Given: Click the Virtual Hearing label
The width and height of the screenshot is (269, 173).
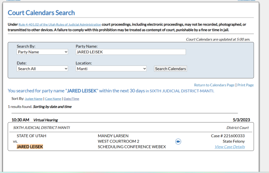Looking at the screenshot, I should [x=45, y=120].
